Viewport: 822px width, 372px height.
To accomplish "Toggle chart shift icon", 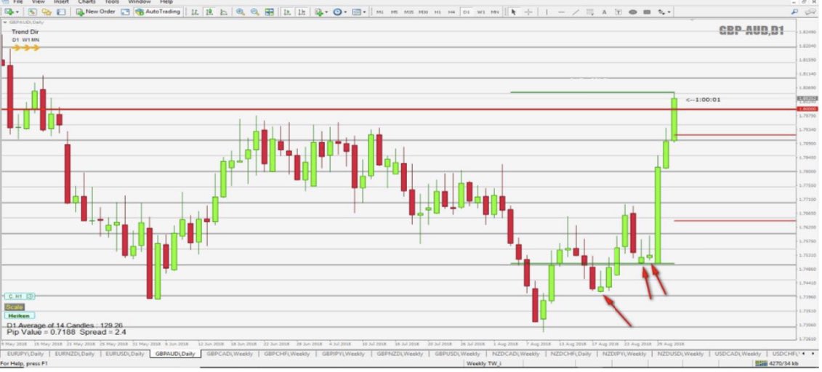I will point(302,12).
